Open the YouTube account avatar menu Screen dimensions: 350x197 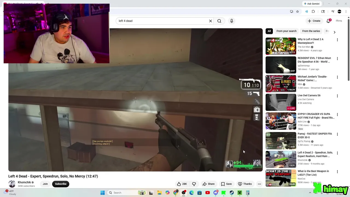coord(339,21)
